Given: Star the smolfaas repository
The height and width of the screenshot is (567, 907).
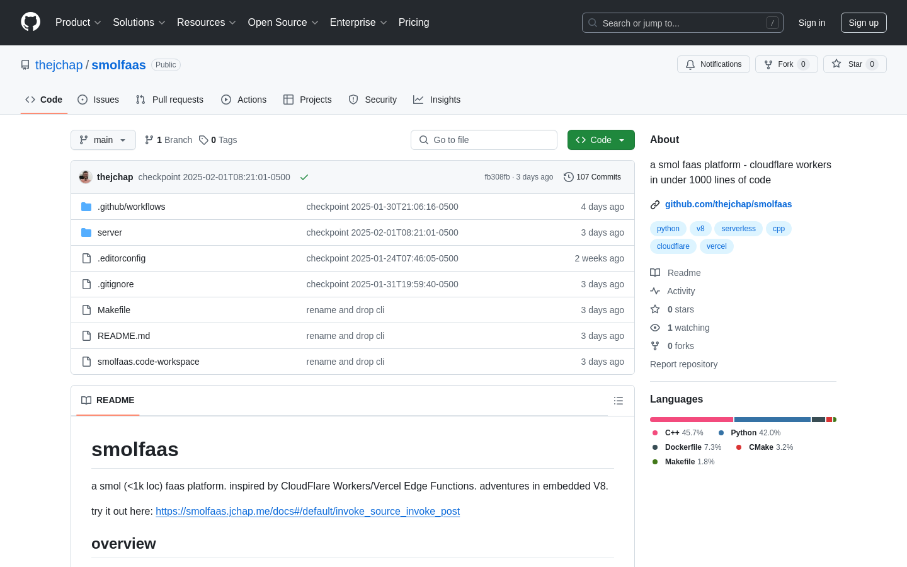Looking at the screenshot, I should (x=855, y=64).
